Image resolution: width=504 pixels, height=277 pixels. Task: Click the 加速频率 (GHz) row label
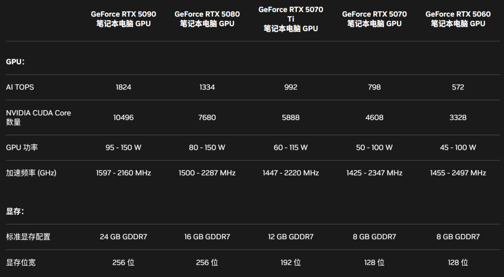coord(31,173)
